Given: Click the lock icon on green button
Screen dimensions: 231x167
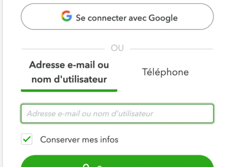Looking at the screenshot, I should 86,165.
